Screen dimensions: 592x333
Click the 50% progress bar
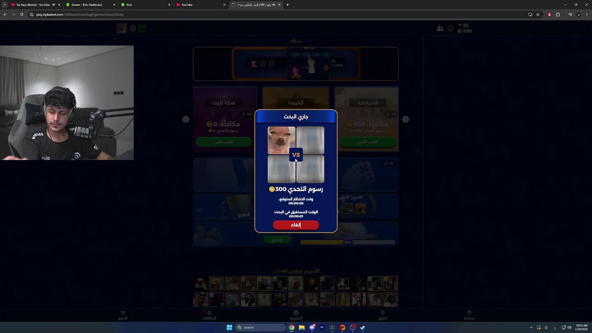pyautogui.click(x=348, y=242)
